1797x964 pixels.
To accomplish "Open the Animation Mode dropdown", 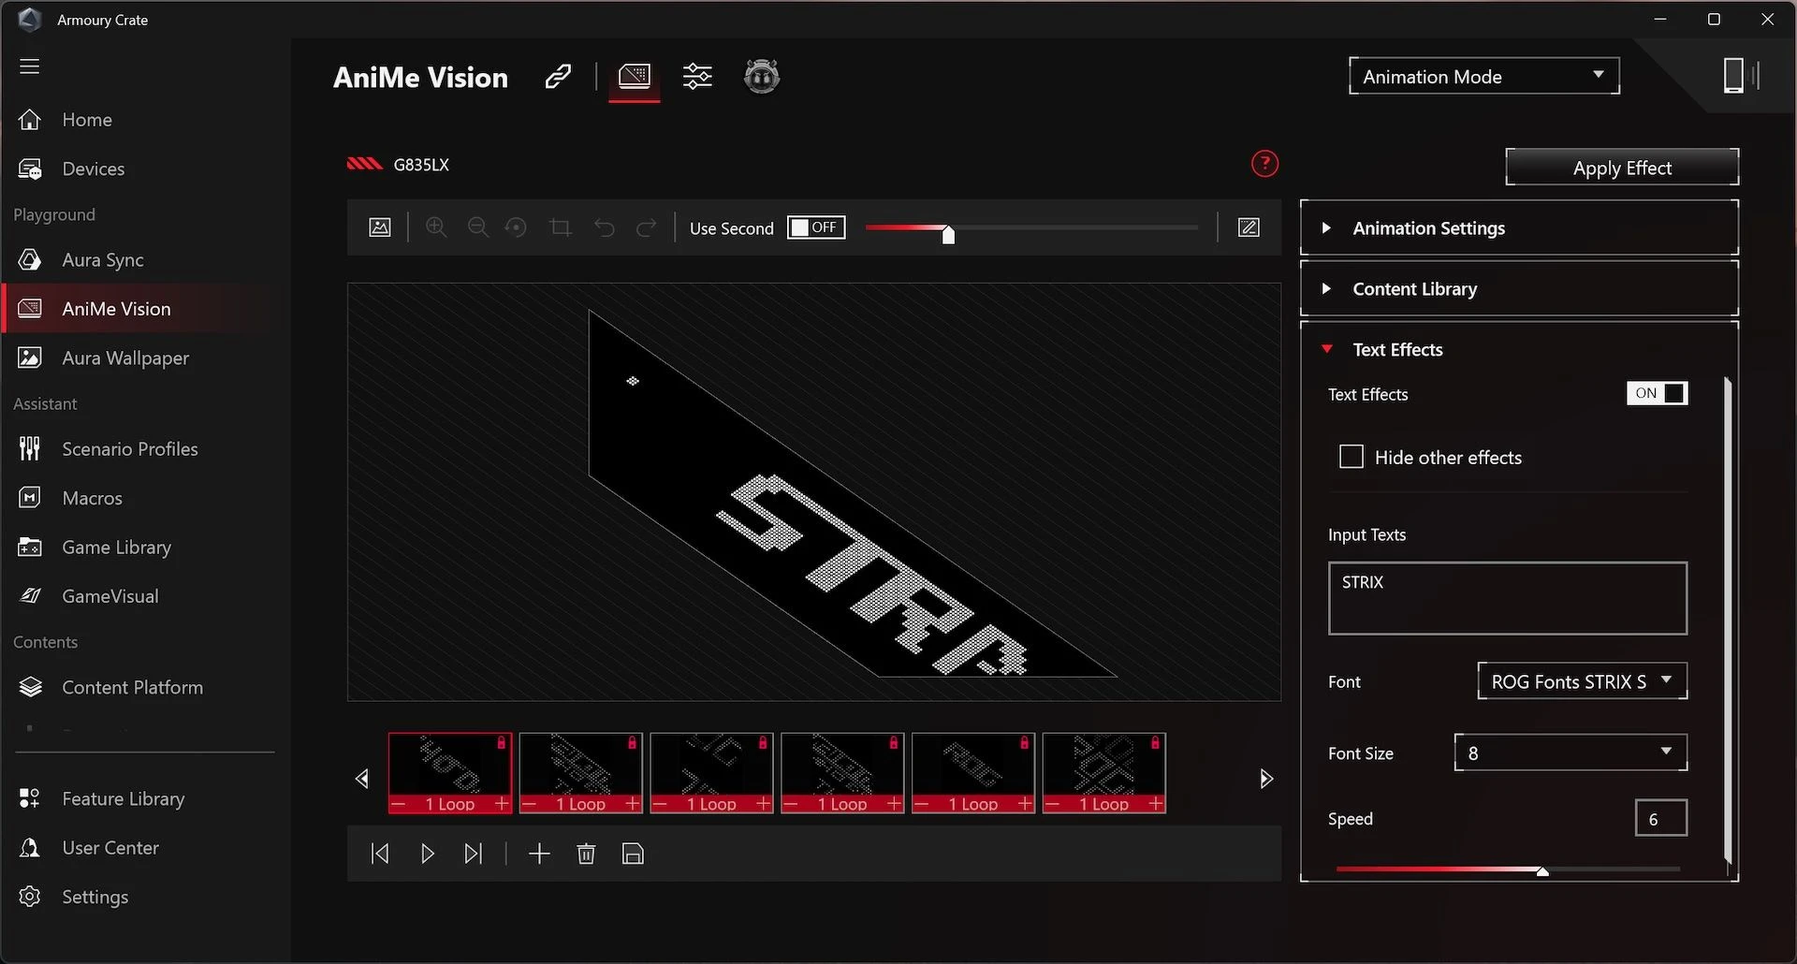I will coord(1484,76).
